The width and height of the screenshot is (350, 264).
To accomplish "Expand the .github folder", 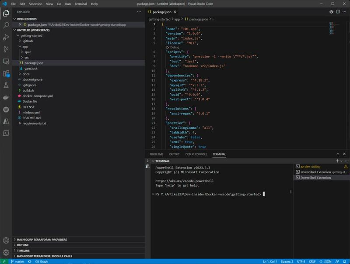I will pyautogui.click(x=20, y=41).
